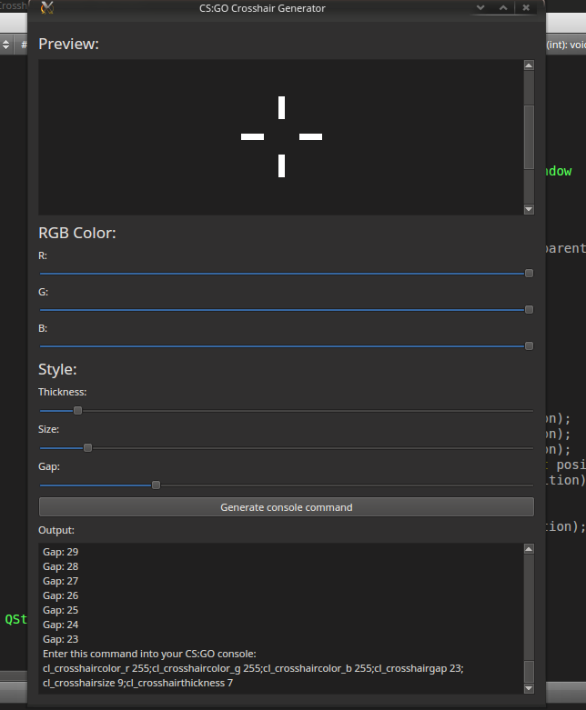The width and height of the screenshot is (586, 710).
Task: Click the Size slider track right of the handle
Action: 313,448
